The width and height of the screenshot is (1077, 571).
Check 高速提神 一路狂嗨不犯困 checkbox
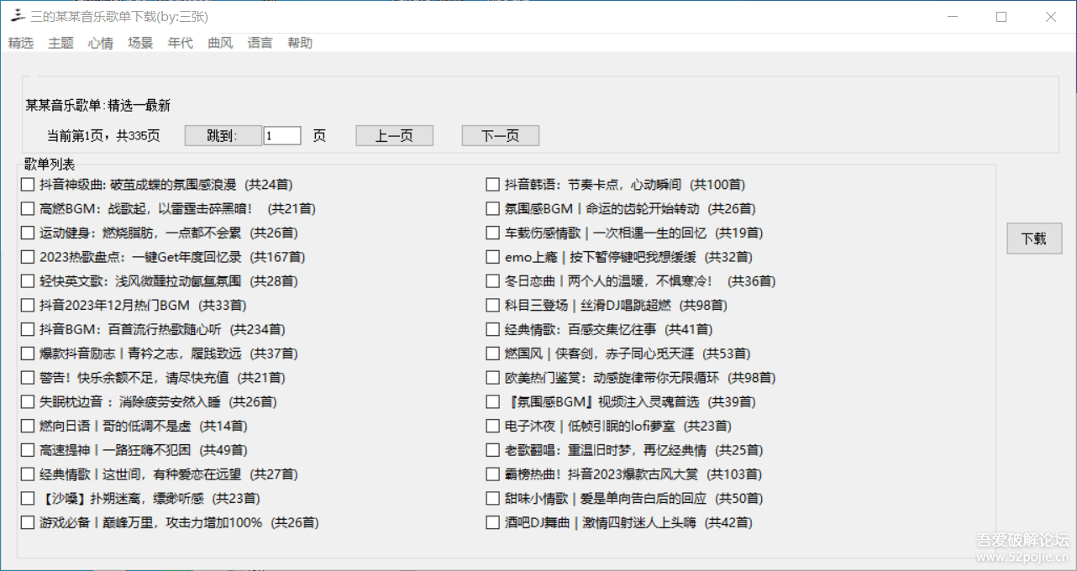(28, 450)
